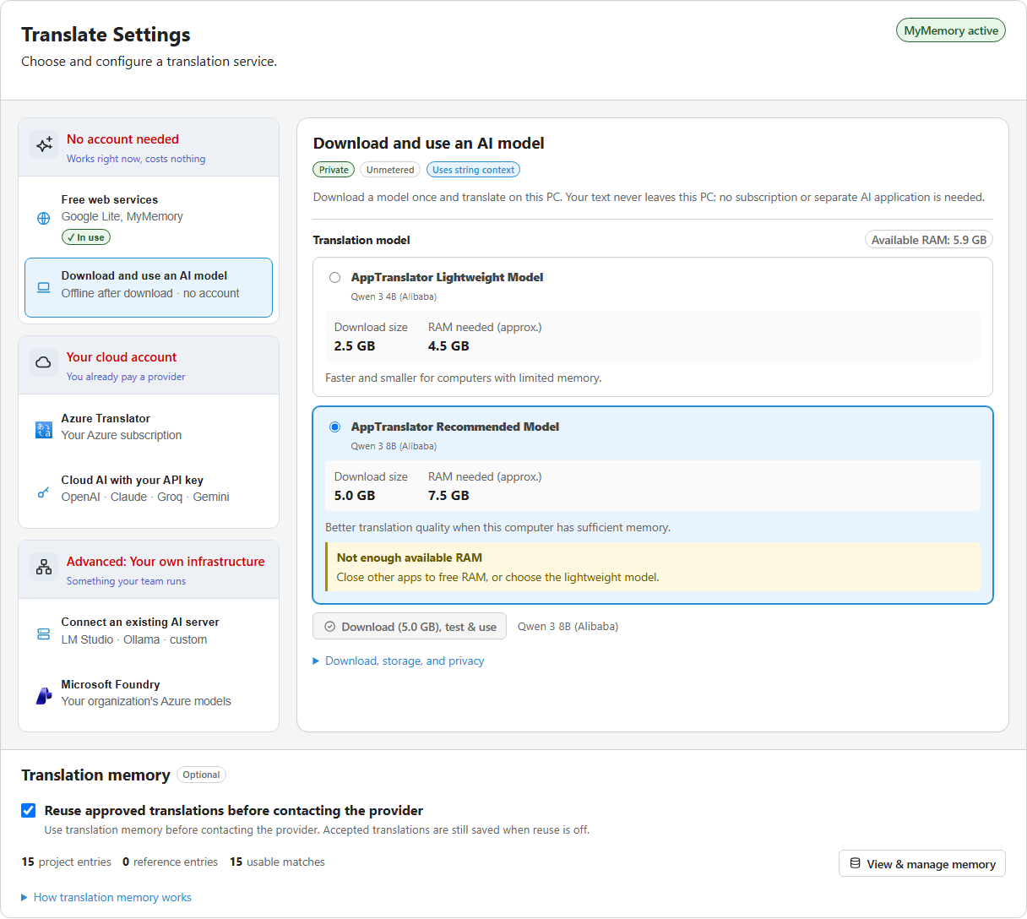Click 0 reference entries text
The width and height of the screenshot is (1027, 919).
pyautogui.click(x=170, y=862)
